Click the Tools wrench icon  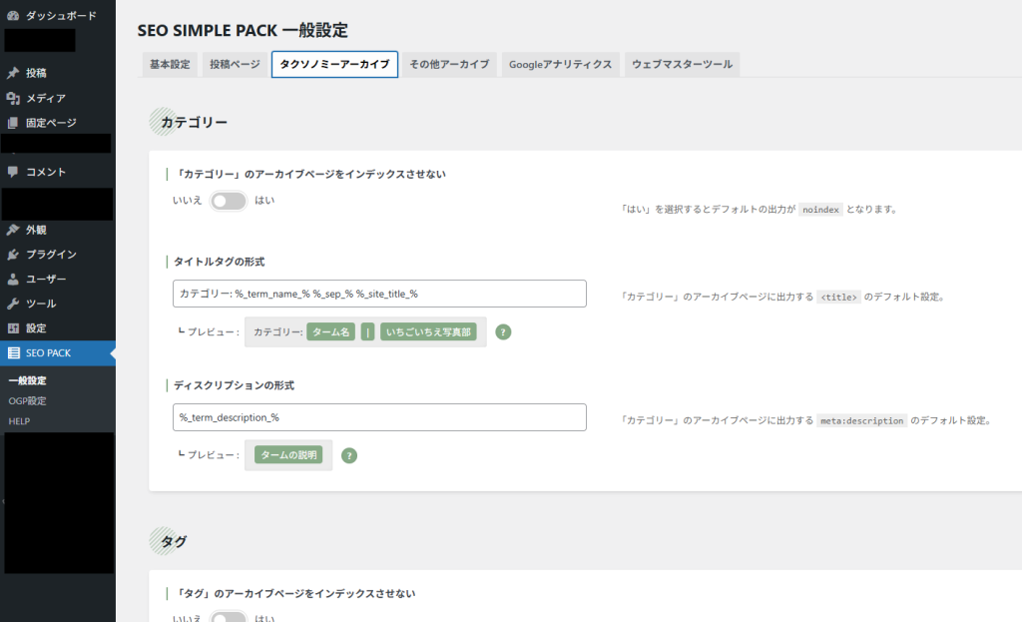pos(13,304)
